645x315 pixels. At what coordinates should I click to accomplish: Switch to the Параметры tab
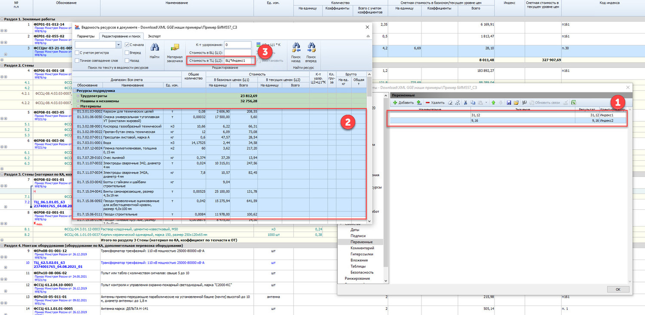85,36
